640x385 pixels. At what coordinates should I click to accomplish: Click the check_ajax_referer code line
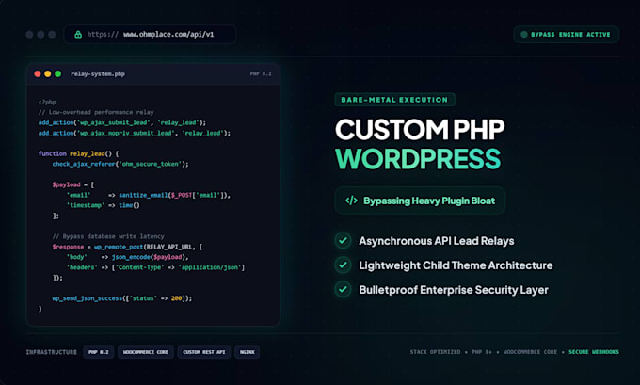click(x=120, y=164)
